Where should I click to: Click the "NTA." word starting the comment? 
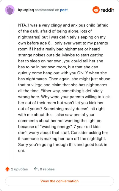click(x=23, y=25)
